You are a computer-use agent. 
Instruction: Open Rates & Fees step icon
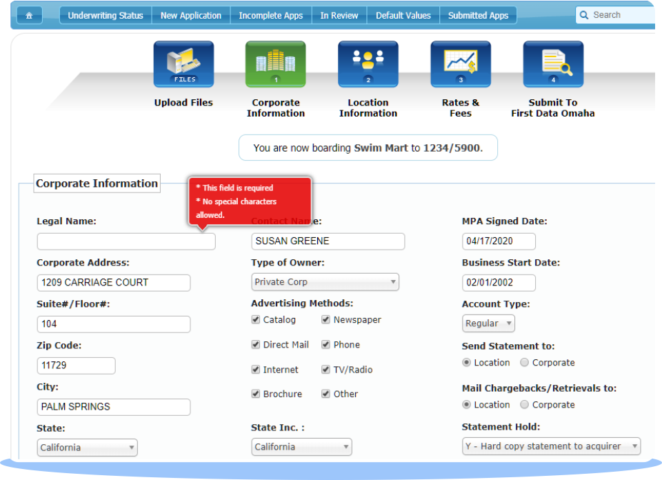(461, 64)
